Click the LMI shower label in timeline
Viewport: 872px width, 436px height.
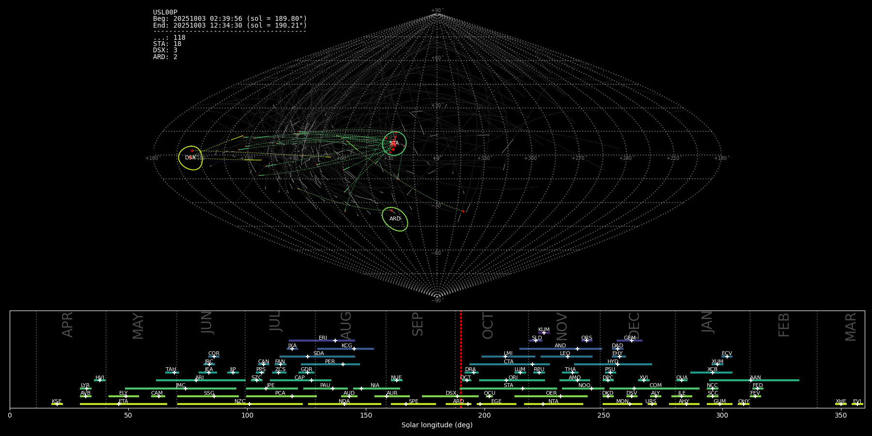pyautogui.click(x=508, y=354)
